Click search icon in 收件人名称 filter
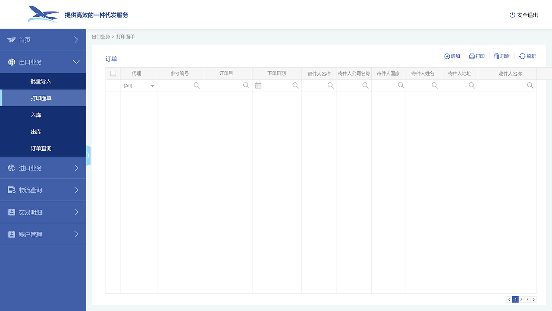The width and height of the screenshot is (552, 311). 530,86
